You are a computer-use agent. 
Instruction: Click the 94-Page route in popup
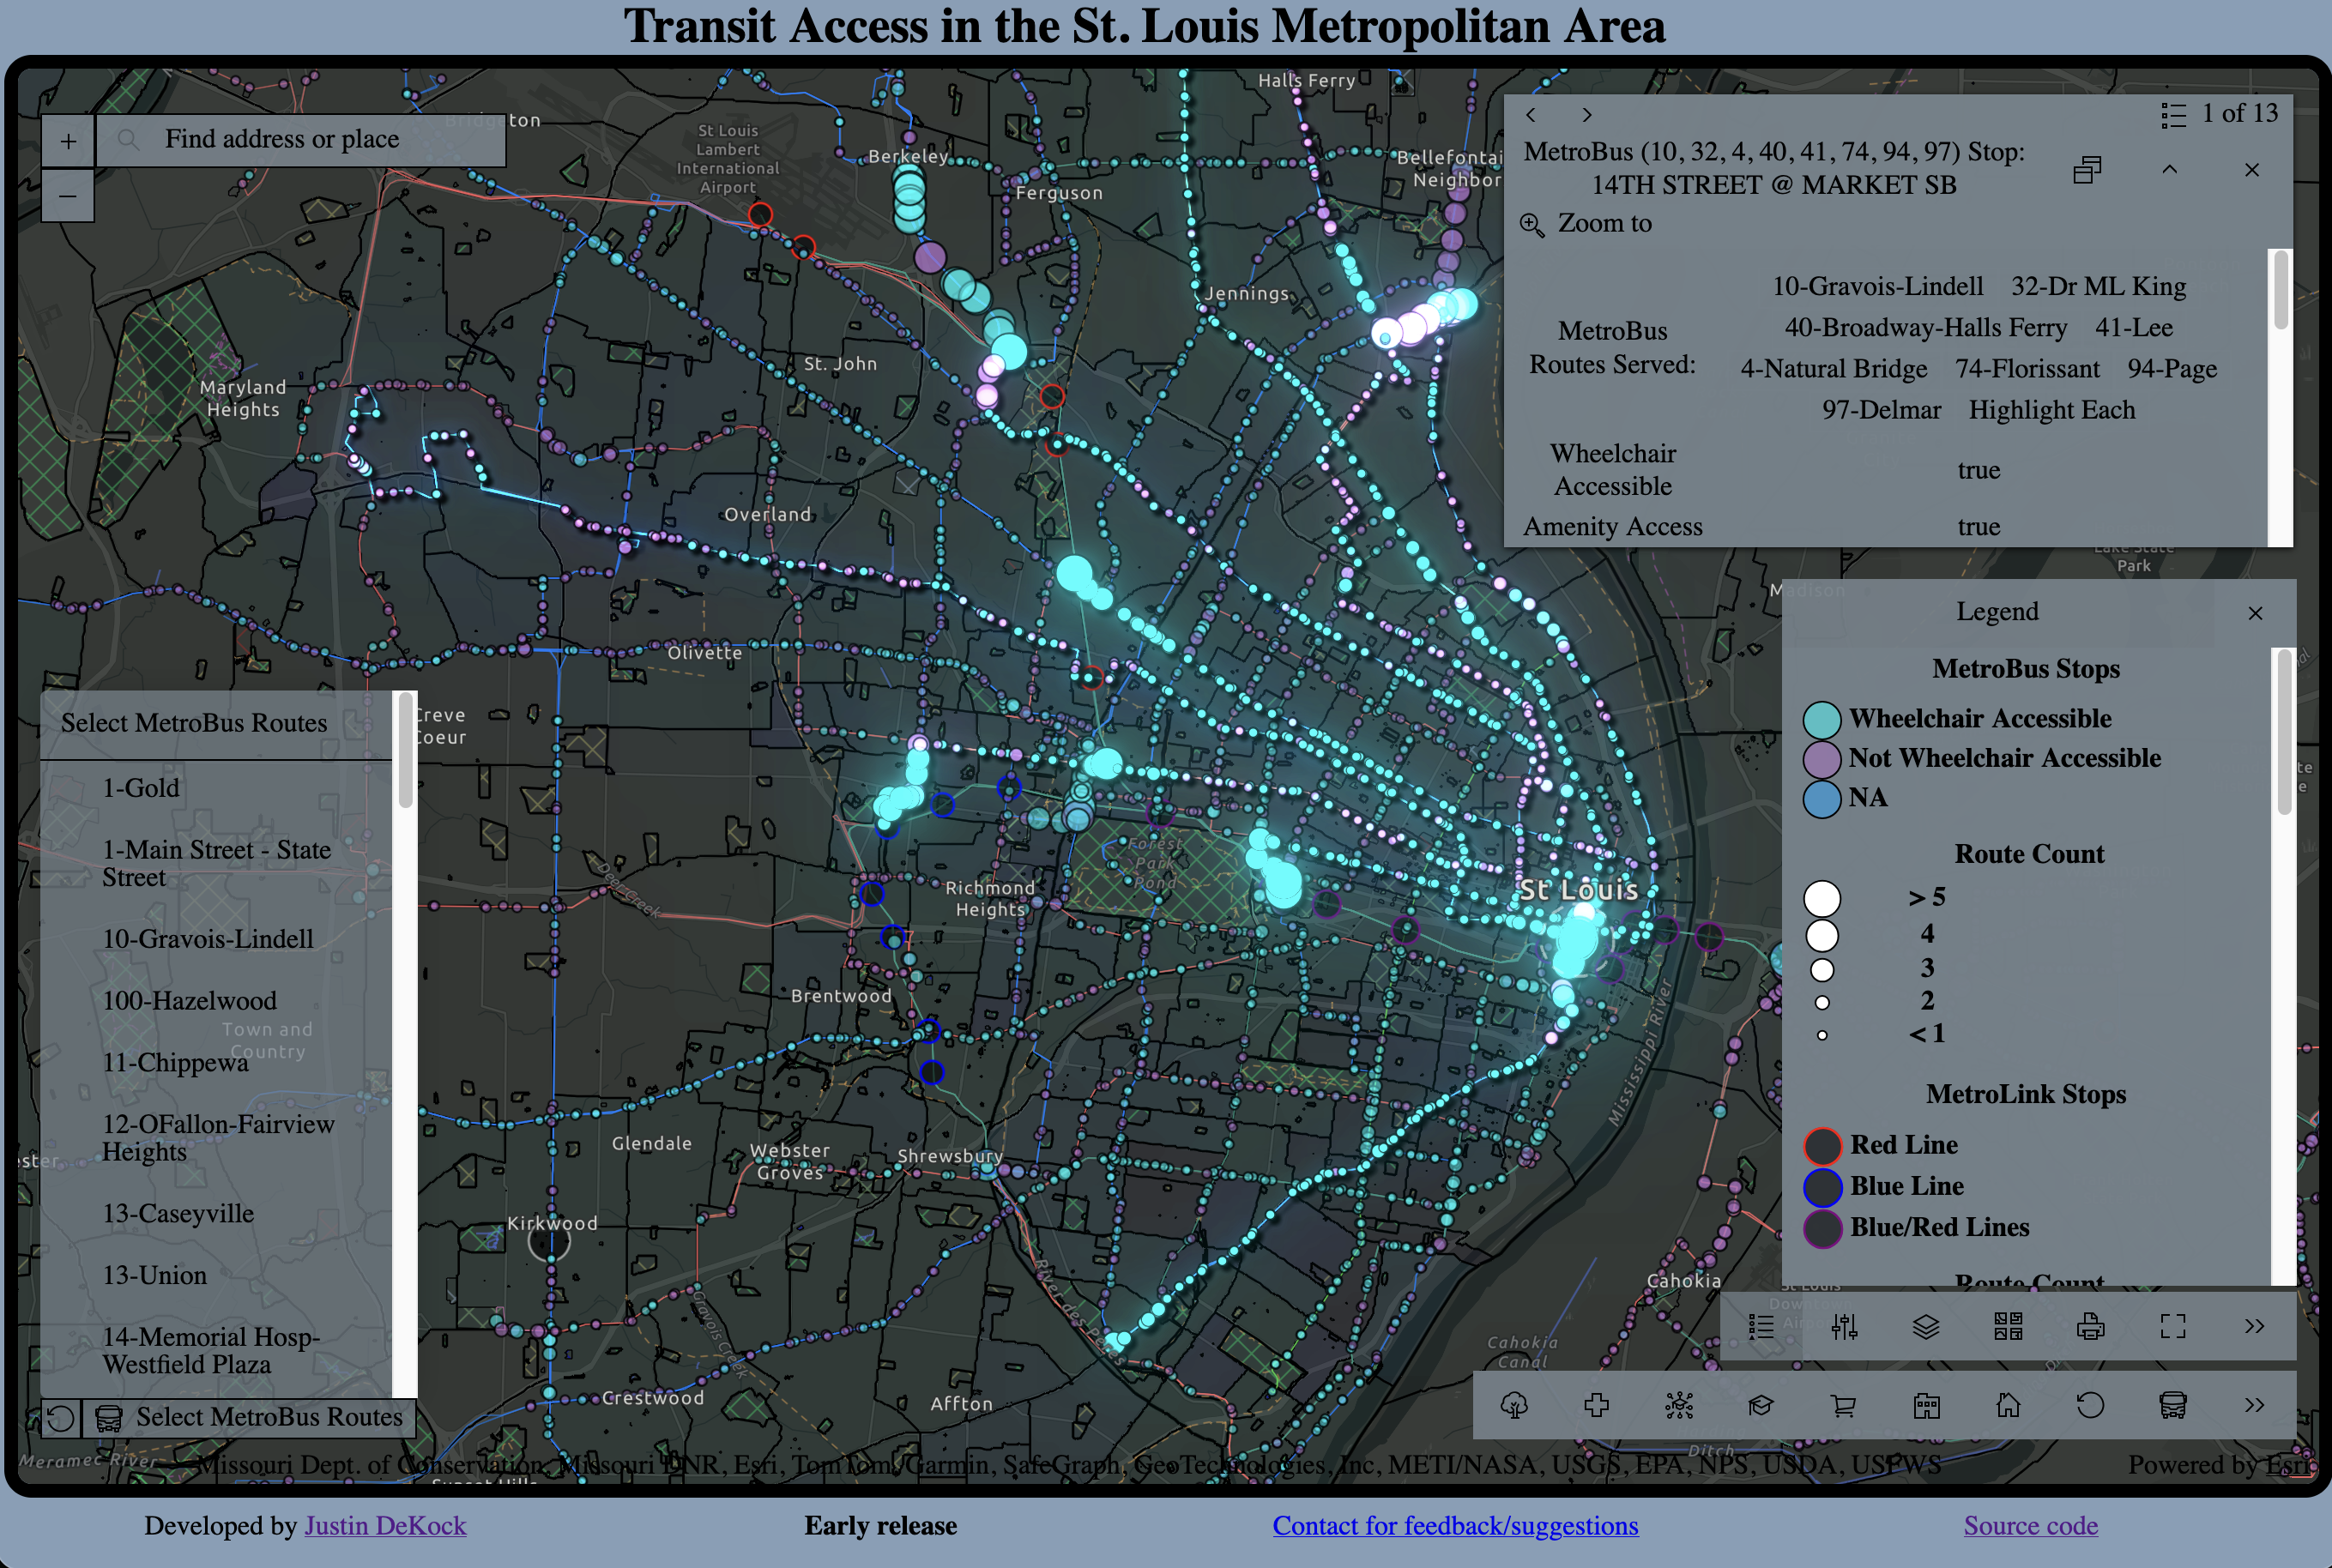[x=2172, y=368]
